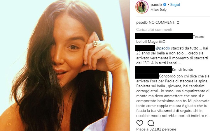The height and width of the screenshot is (131, 210).
Task: Click the ring on hand in photo
Action: [x=95, y=43]
